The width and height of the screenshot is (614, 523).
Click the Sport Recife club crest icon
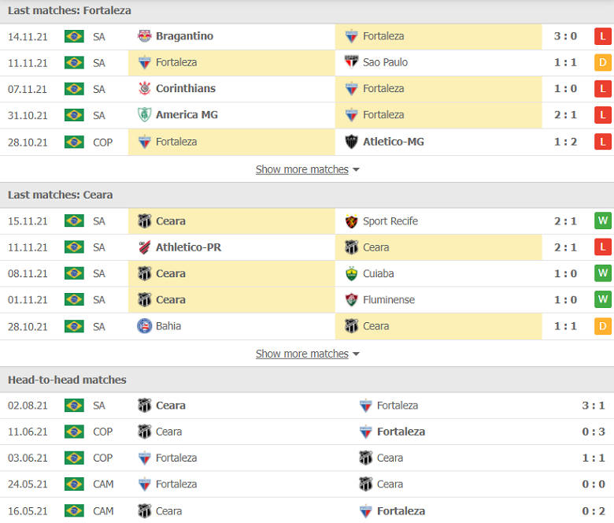pos(351,221)
